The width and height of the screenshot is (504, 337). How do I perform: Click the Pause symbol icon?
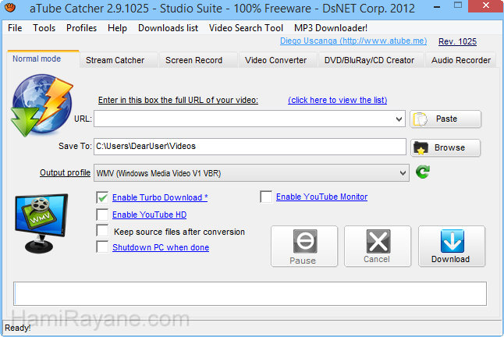[305, 241]
